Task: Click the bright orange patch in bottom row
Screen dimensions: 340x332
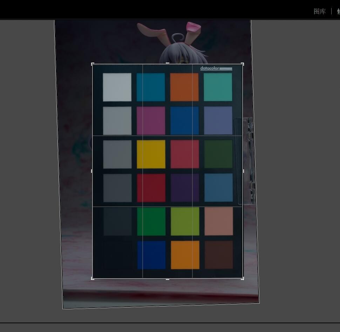Action: coord(185,255)
